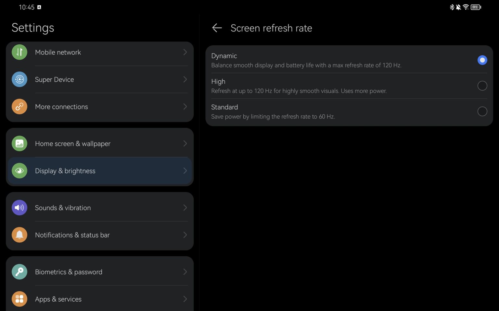
Task: Tap the Screen refresh rate title
Action: point(271,28)
